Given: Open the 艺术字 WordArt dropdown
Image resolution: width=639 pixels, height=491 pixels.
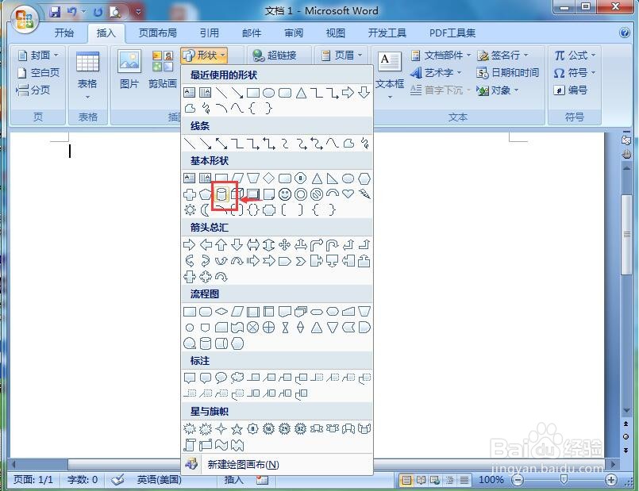Looking at the screenshot, I should [x=436, y=72].
